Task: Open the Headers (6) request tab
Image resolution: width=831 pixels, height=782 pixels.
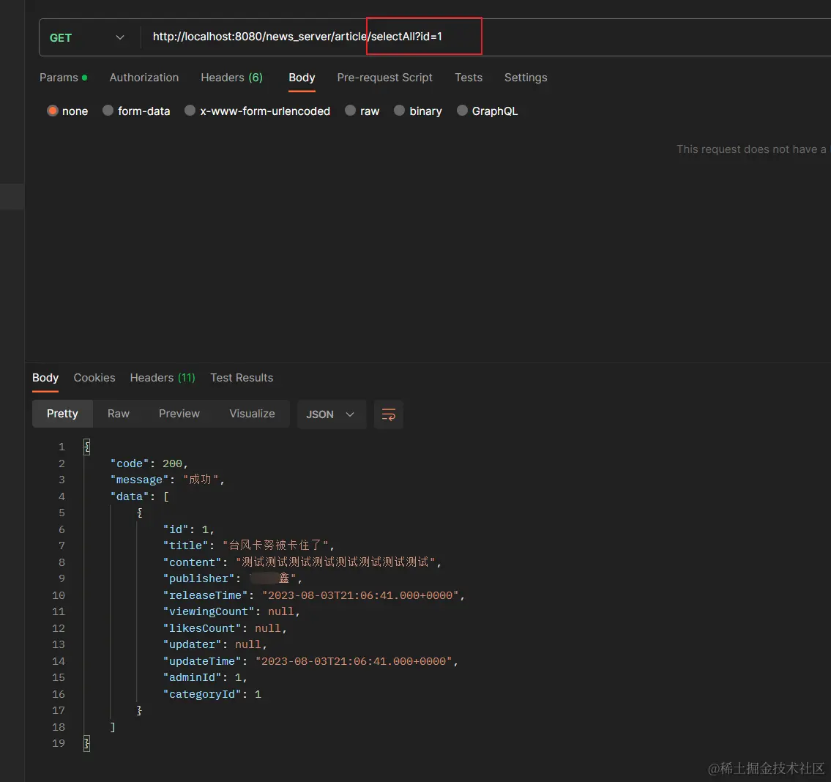Action: [x=231, y=78]
